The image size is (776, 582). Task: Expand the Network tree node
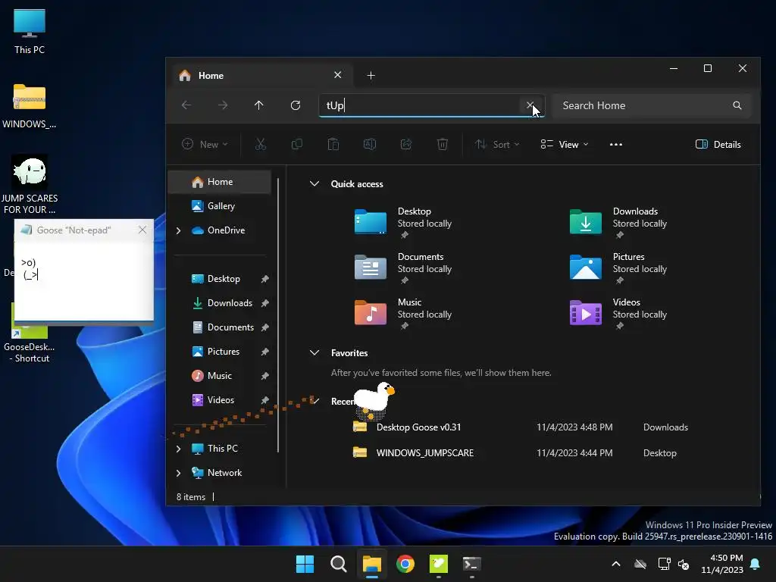[x=179, y=473]
